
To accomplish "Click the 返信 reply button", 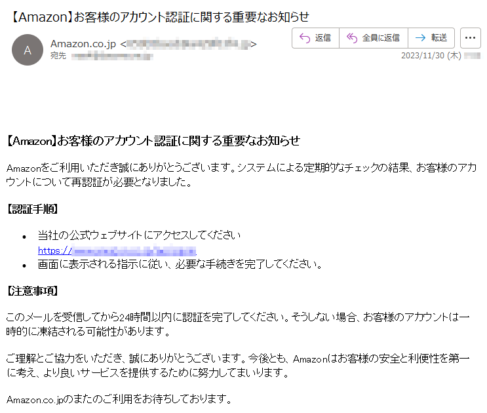I will coord(315,38).
